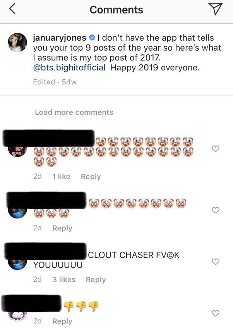View who gave the 1 like

coord(61,176)
